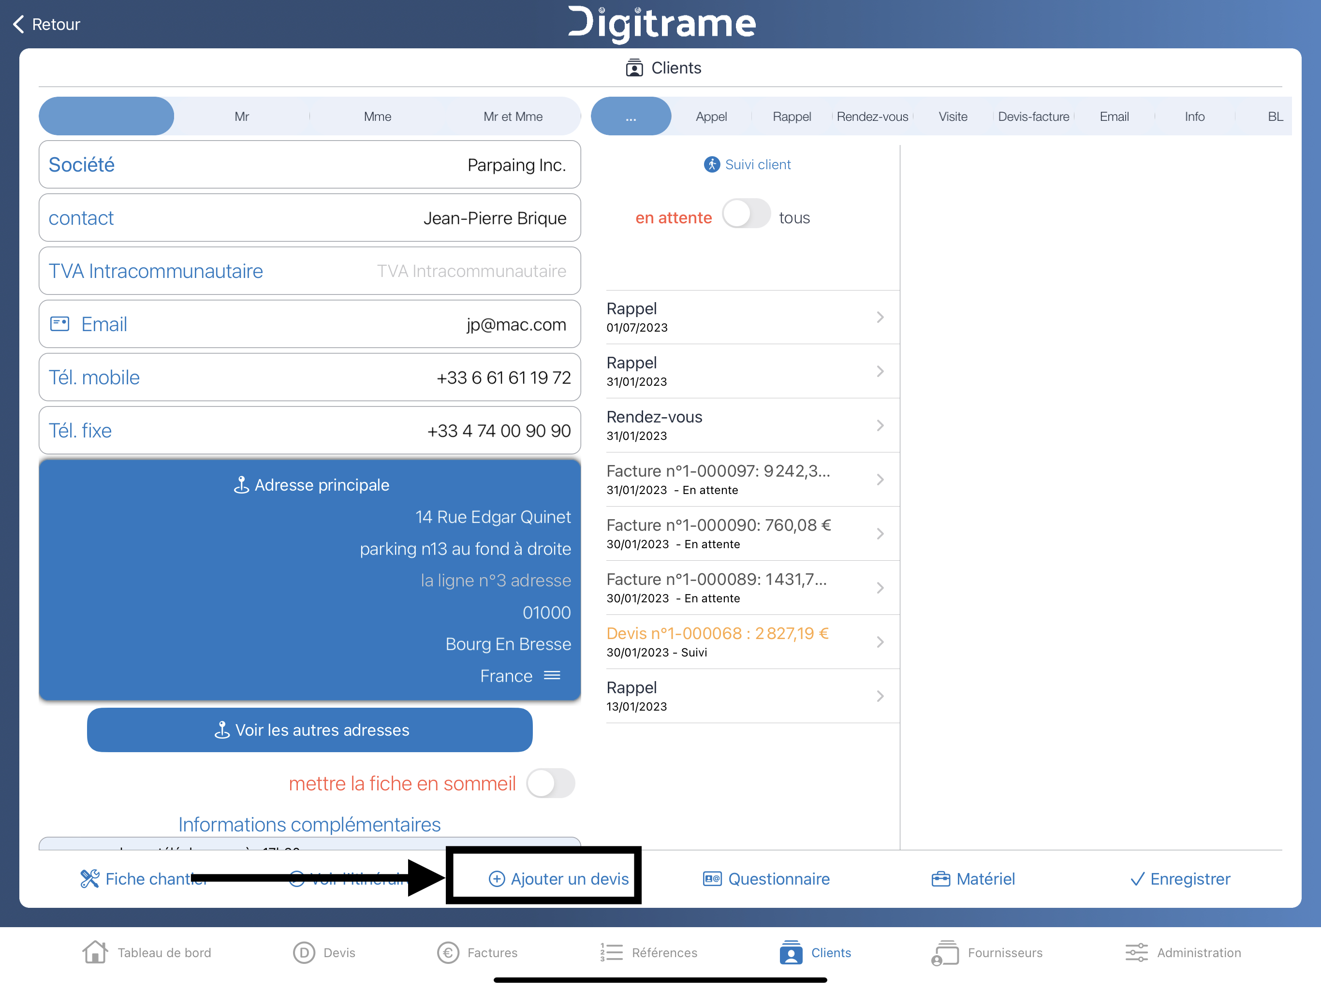The width and height of the screenshot is (1321, 990).
Task: Open Rappel 13/01/2023 chevron
Action: (x=881, y=696)
